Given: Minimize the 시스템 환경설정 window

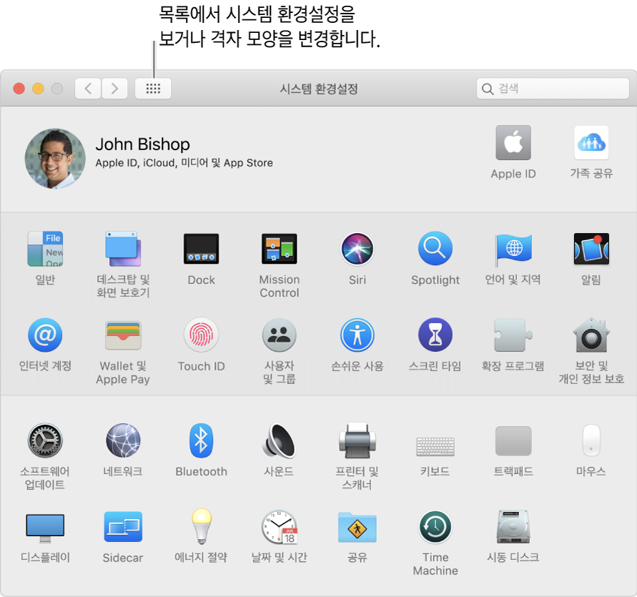Looking at the screenshot, I should click(38, 88).
